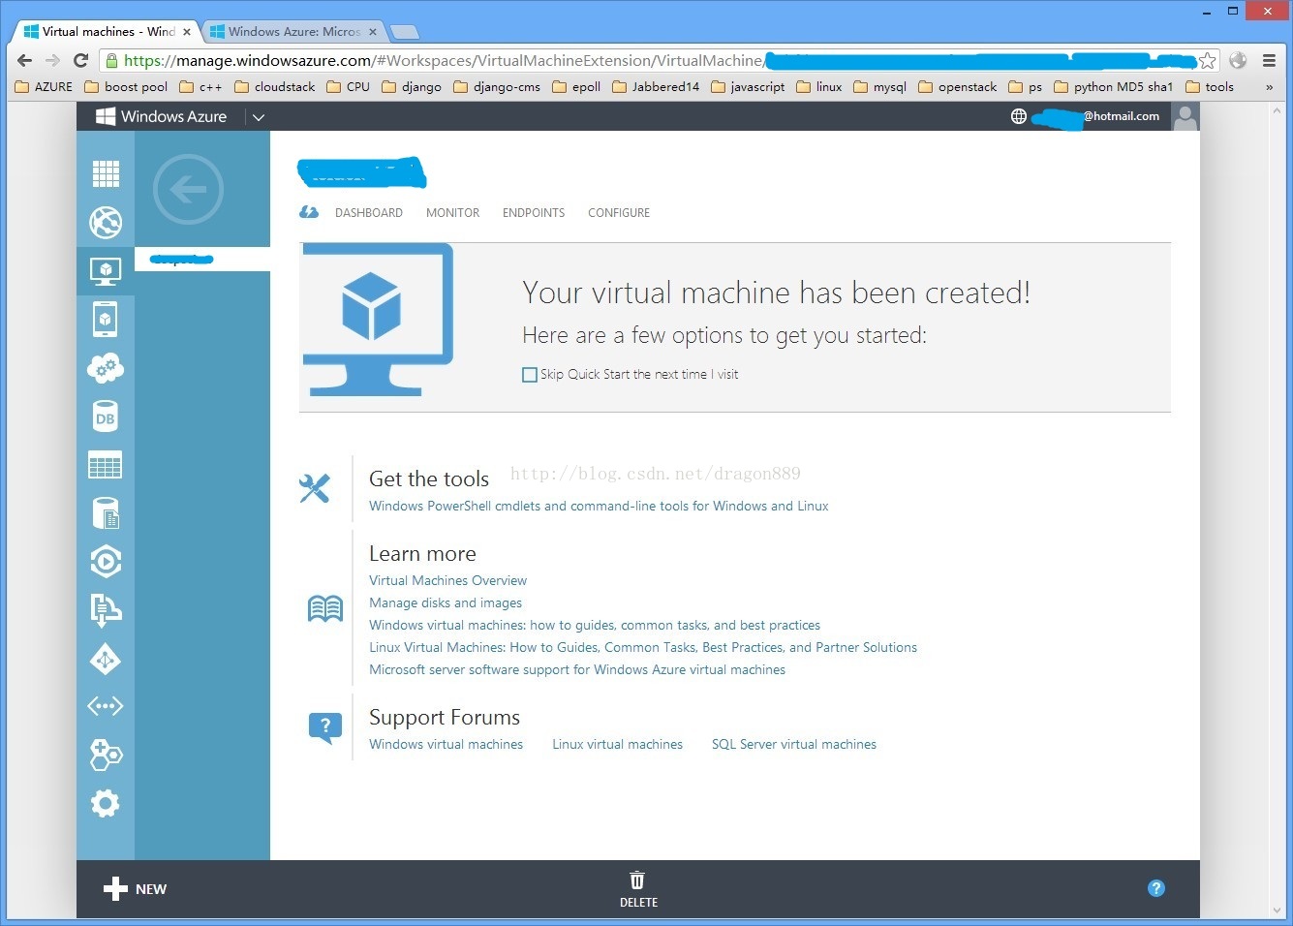Open AZURE bookmarks folder
This screenshot has height=926, width=1293.
pyautogui.click(x=45, y=87)
